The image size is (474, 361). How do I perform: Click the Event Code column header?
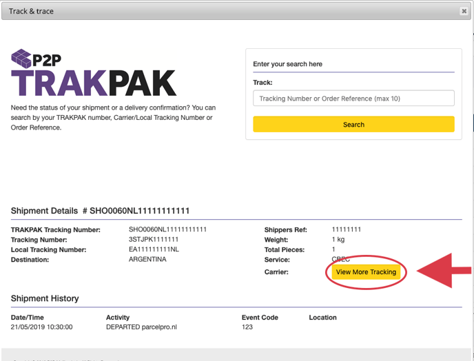pyautogui.click(x=260, y=318)
